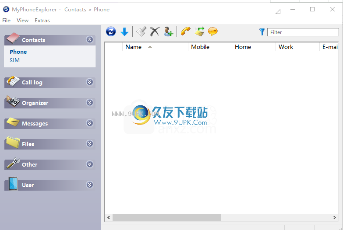Click the Contacts header label
Image resolution: width=343 pixels, height=230 pixels.
[x=33, y=40]
